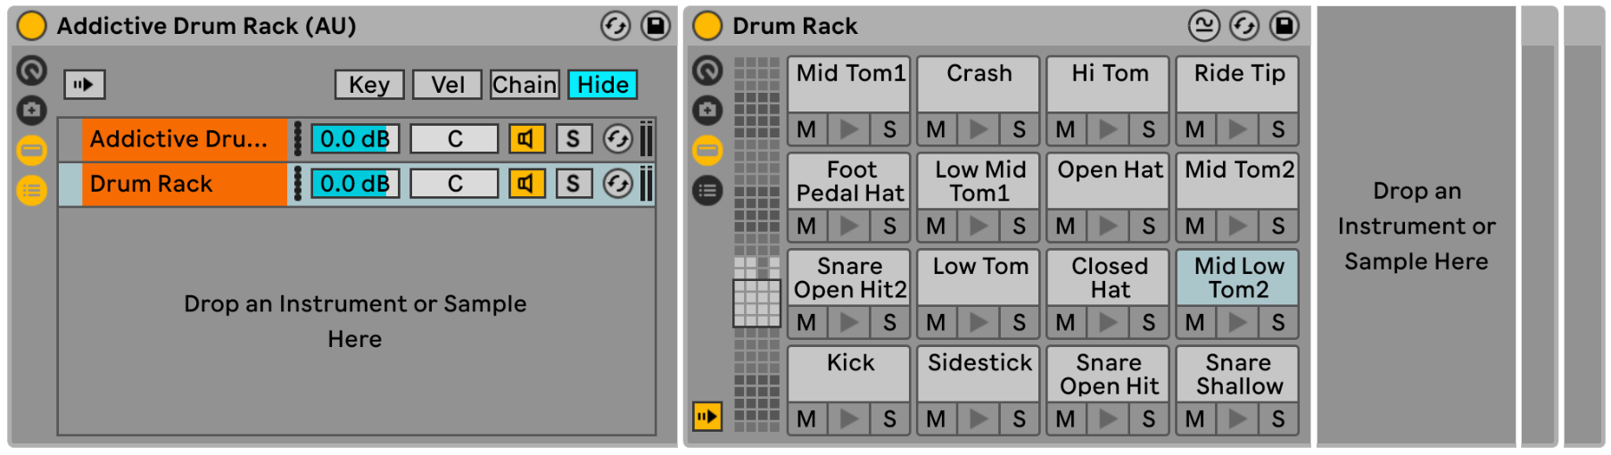1611x455 pixels.
Task: Show macro controls in Addictive Drum Rack
Action: [31, 70]
